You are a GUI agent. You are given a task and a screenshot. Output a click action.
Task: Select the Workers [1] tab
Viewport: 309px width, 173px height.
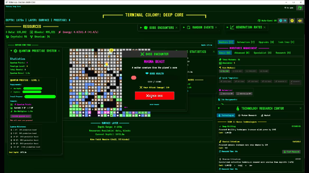tap(226, 42)
